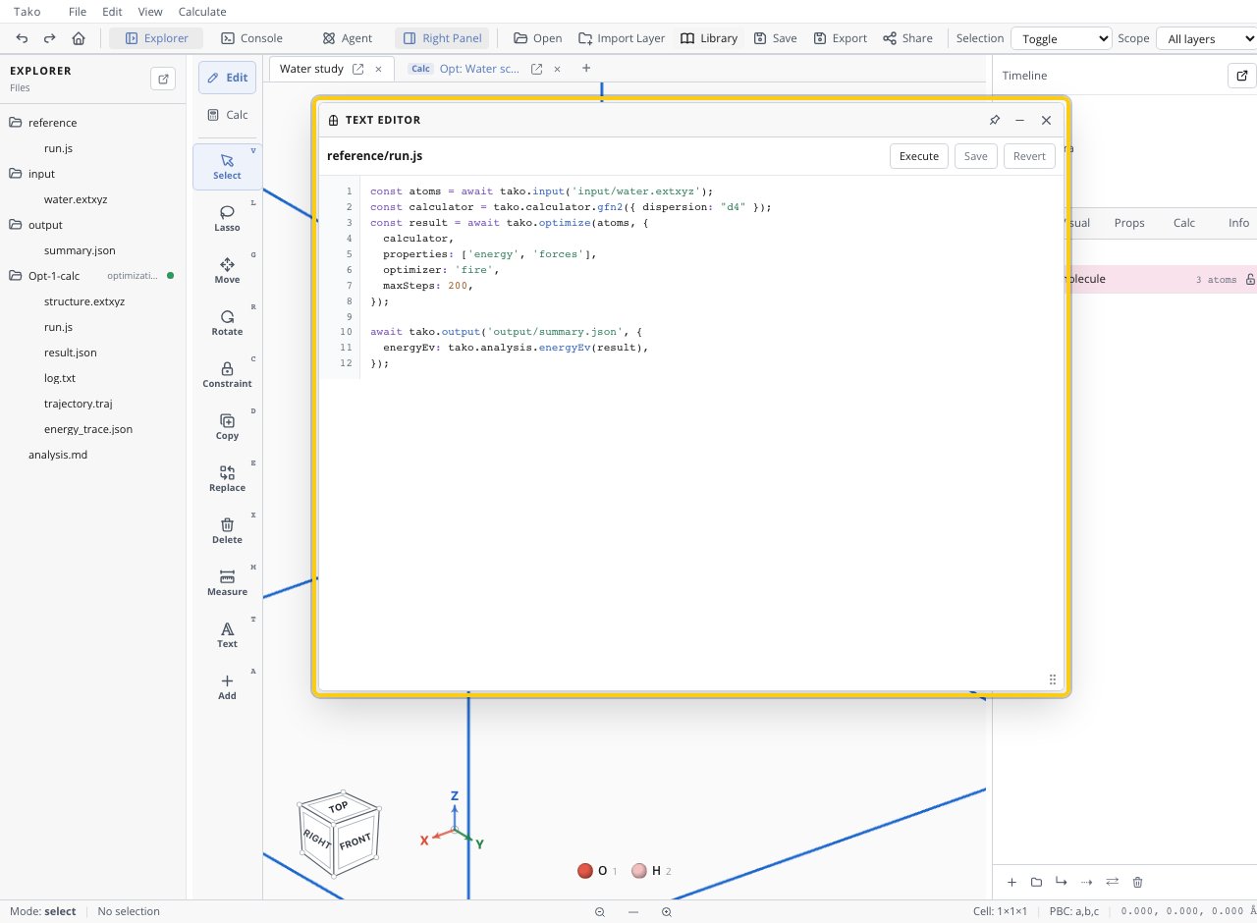Select the Replace tool

point(227,478)
